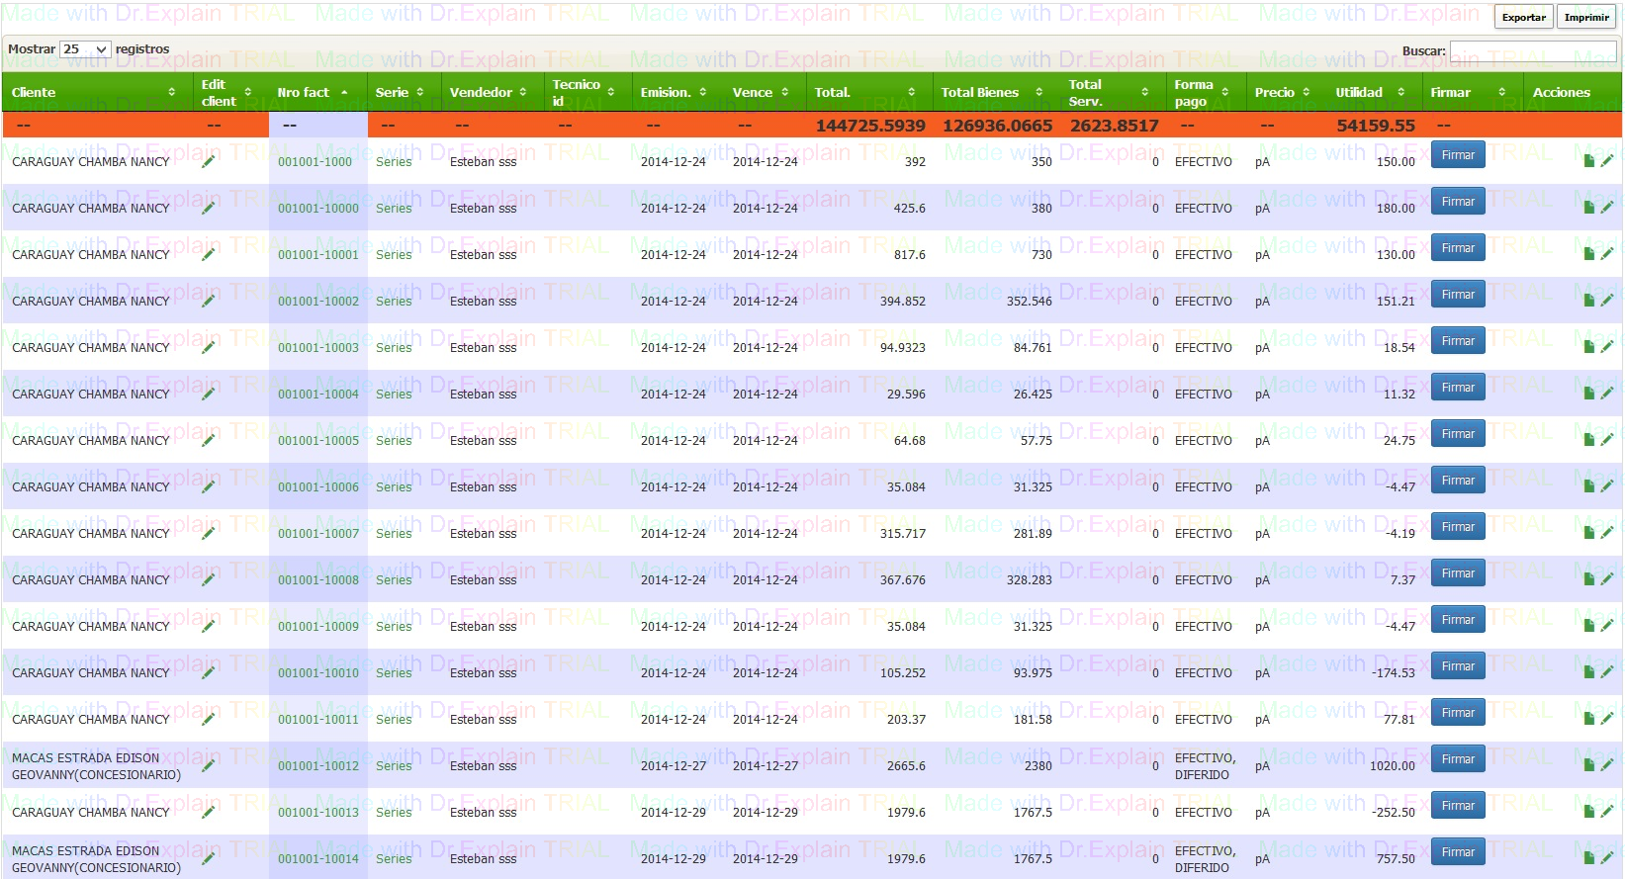Click the edit pencil in Acciones for invoice 001001-10000
This screenshot has height=879, width=1625.
[1606, 208]
